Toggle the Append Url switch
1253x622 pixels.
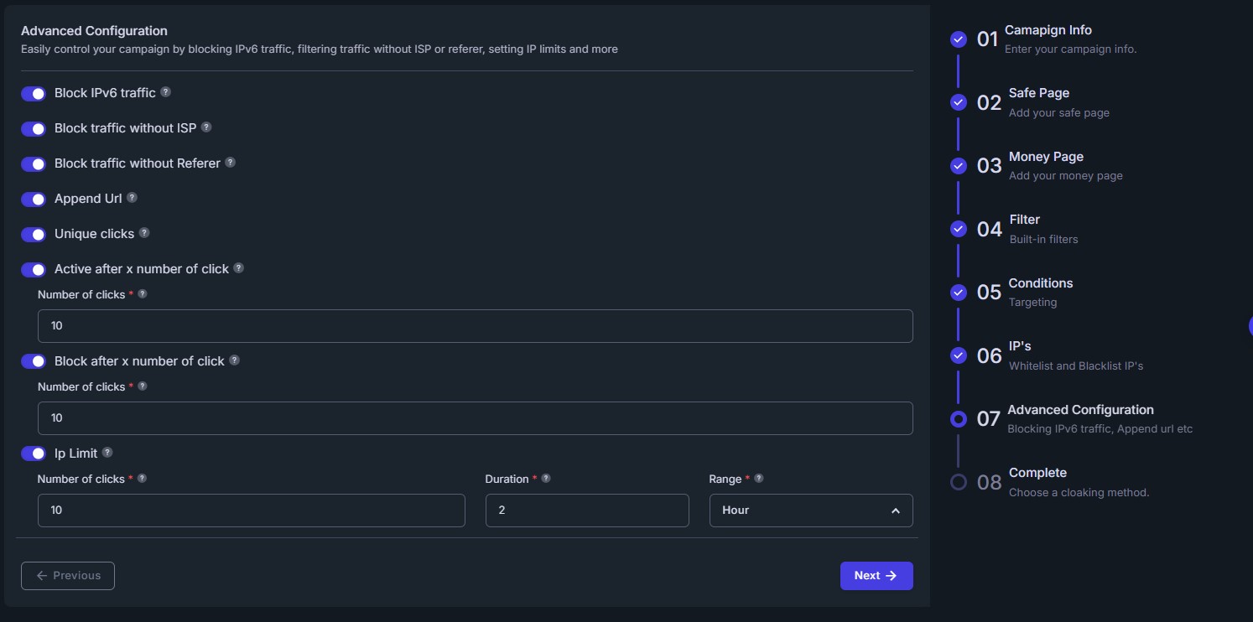click(x=34, y=199)
